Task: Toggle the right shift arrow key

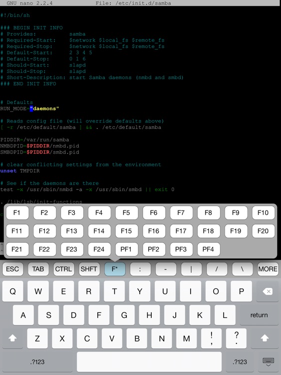Action: click(265, 338)
